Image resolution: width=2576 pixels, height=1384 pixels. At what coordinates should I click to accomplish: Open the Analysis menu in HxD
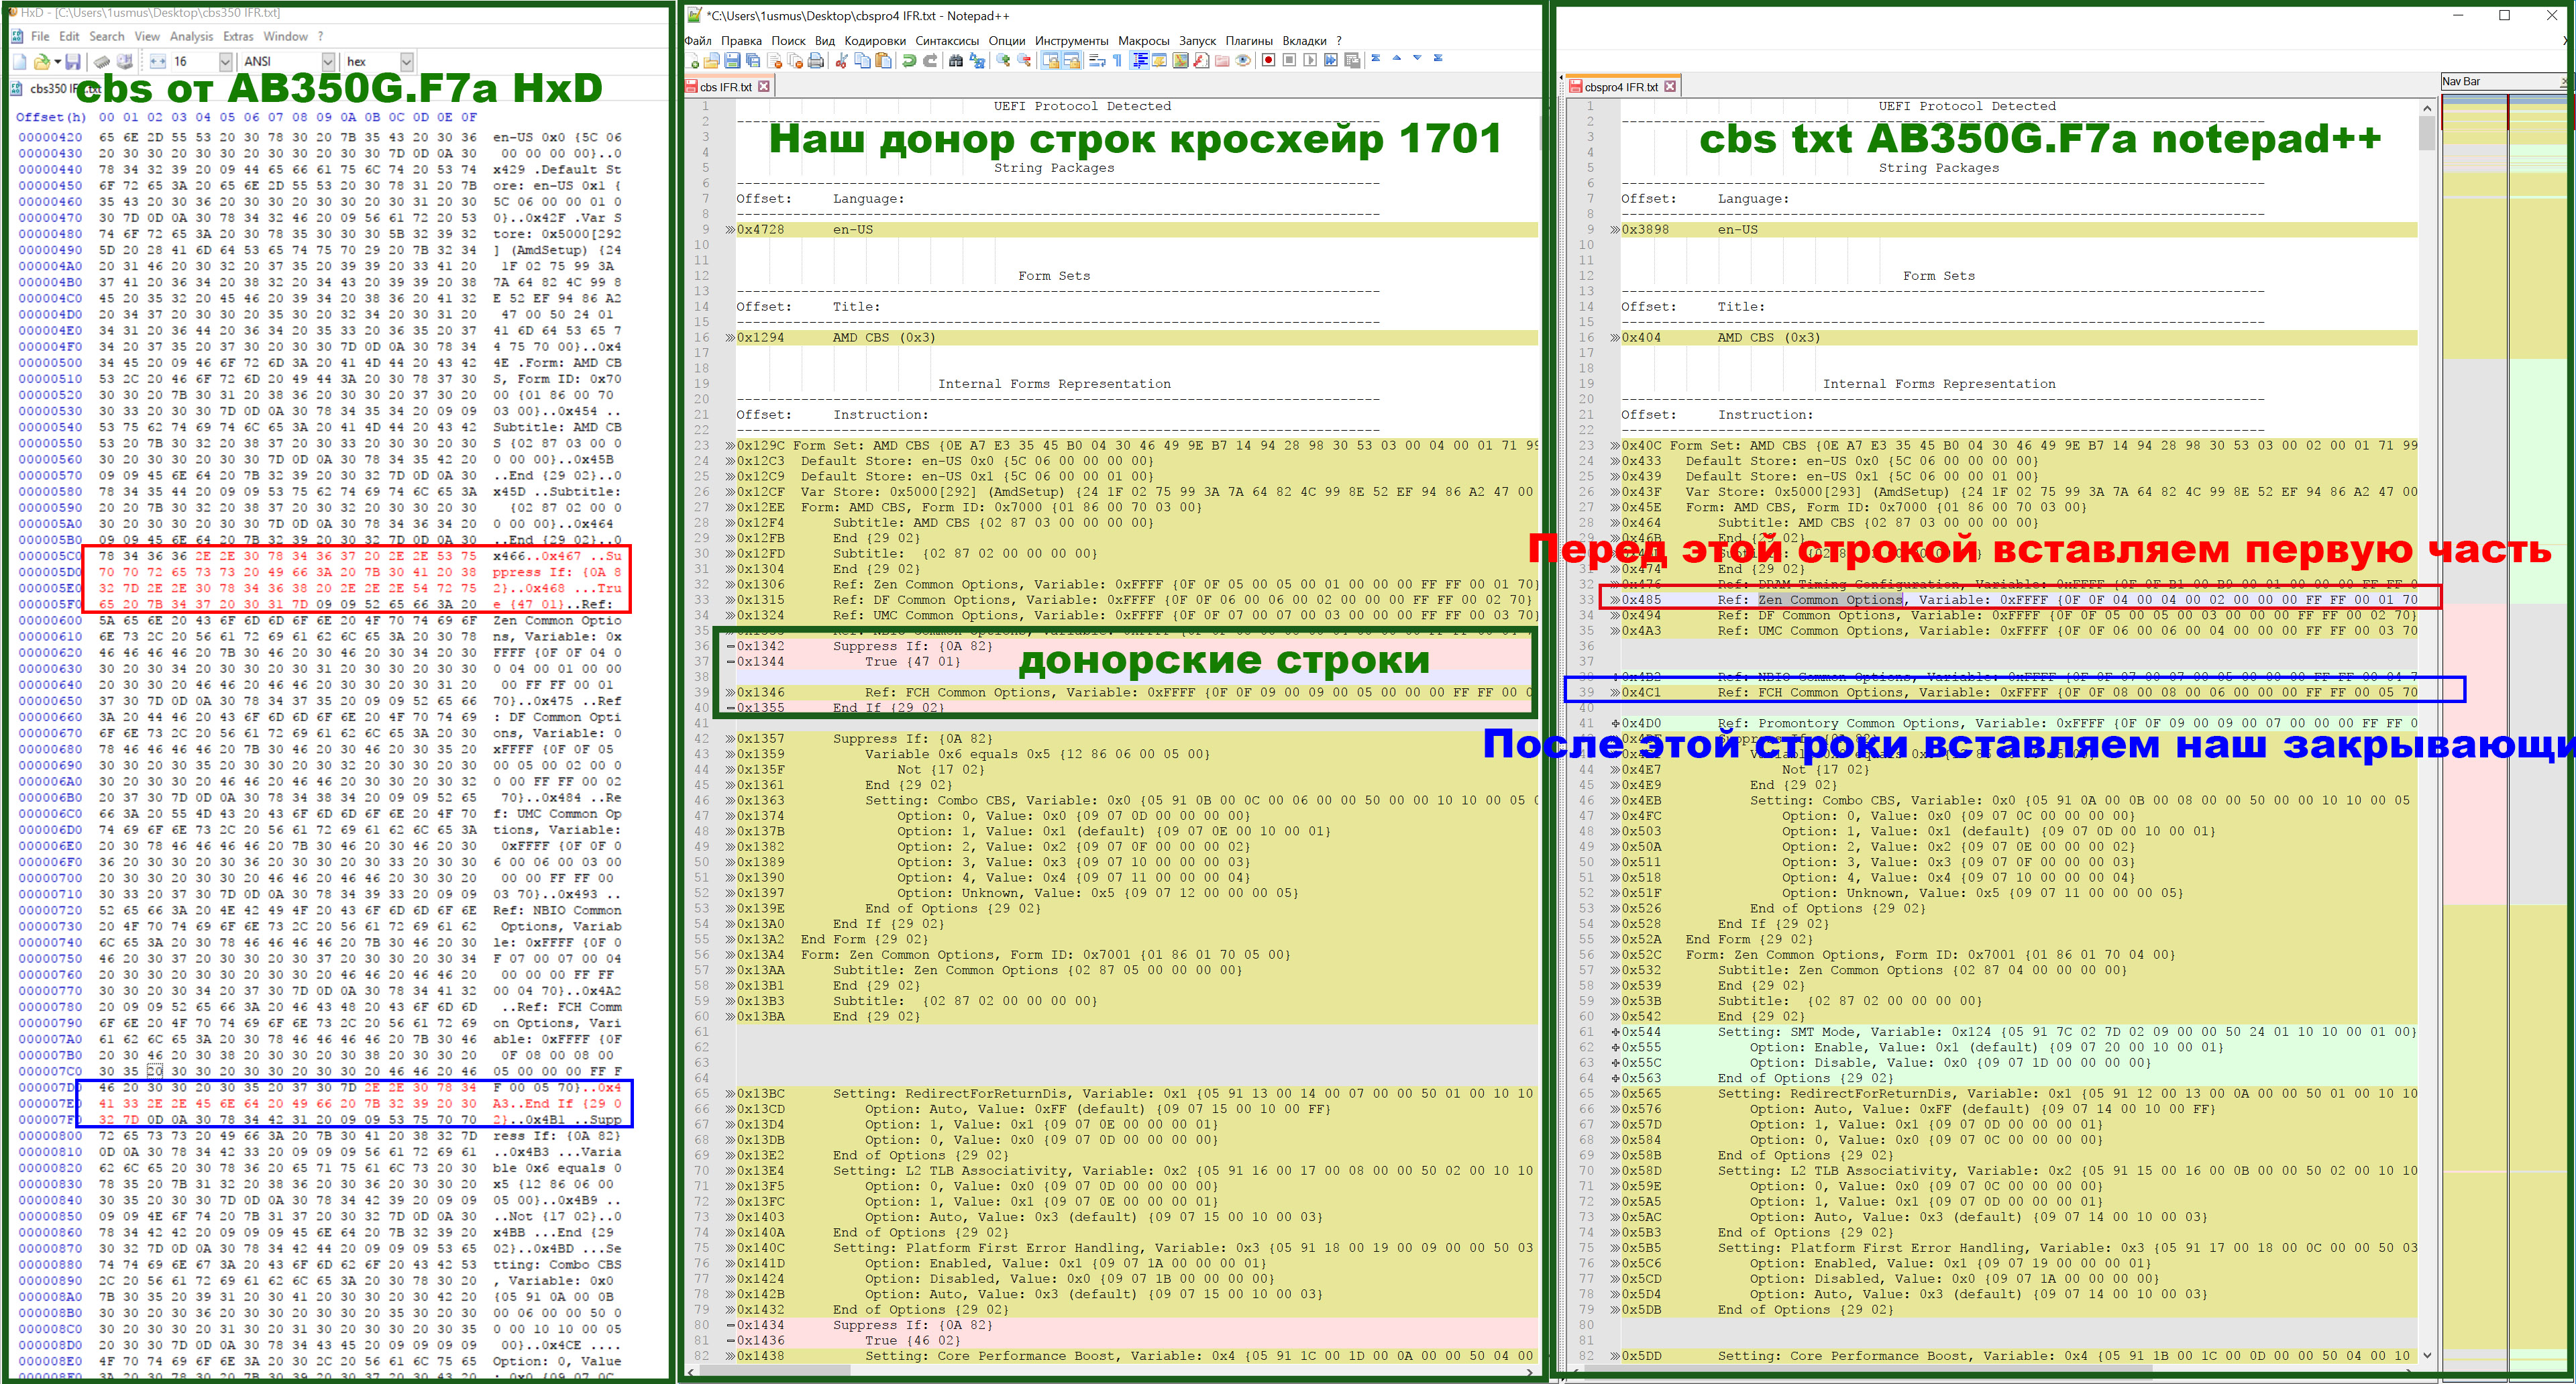[191, 36]
